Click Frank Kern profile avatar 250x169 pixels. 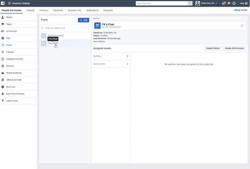(198, 4)
